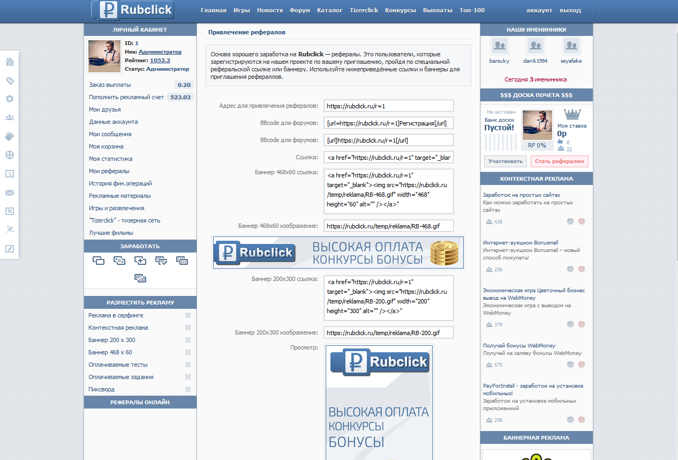Image resolution: width=678 pixels, height=460 pixels.
Task: Click the magic wand icon in left sidebar
Action: pos(10,229)
